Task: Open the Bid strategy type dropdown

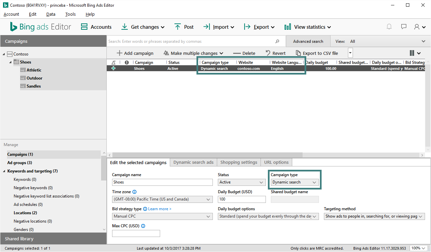Action: (162, 216)
